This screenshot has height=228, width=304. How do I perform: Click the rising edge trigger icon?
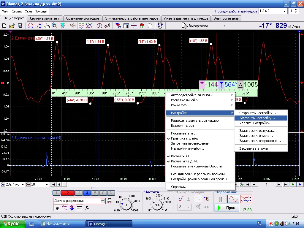click(190, 199)
